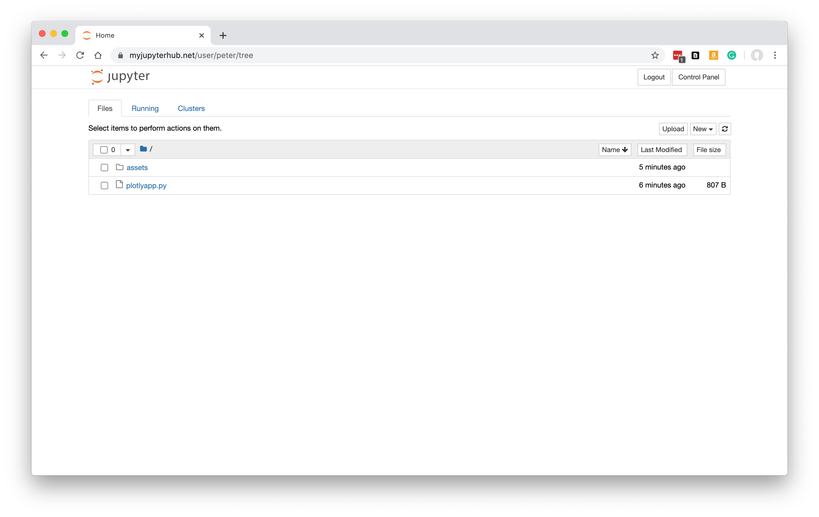The width and height of the screenshot is (819, 517).
Task: Open Chrome three-dot menu
Action: point(775,55)
